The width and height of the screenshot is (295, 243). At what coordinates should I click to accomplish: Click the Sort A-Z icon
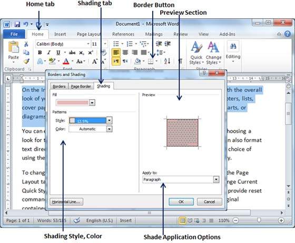167,61
